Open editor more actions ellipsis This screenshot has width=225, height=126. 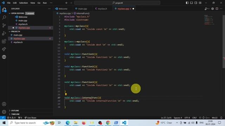[x=221, y=9]
